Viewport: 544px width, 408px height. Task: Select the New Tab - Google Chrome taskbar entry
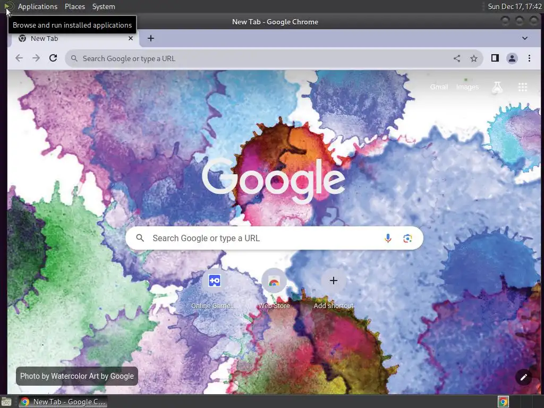(x=63, y=402)
